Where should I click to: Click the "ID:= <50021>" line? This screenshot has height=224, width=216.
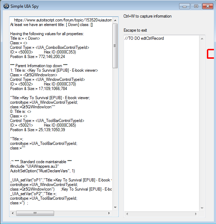coord(43,125)
